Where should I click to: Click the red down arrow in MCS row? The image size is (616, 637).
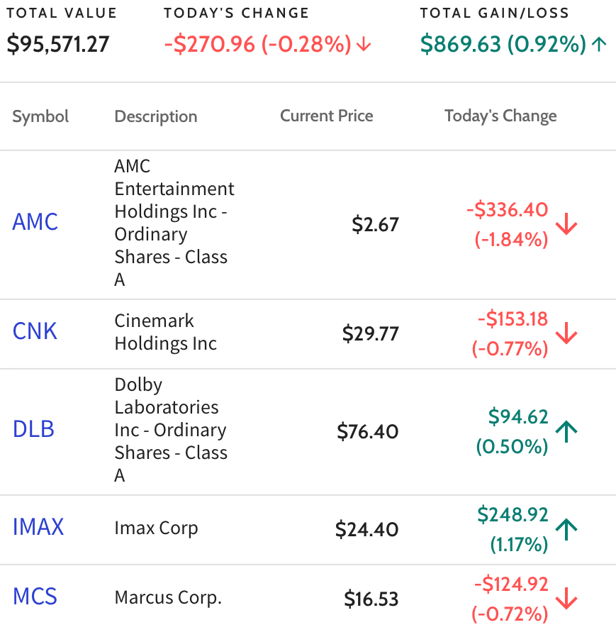(x=566, y=599)
